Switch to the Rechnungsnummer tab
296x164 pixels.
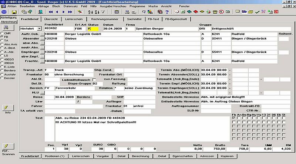pos(105,19)
